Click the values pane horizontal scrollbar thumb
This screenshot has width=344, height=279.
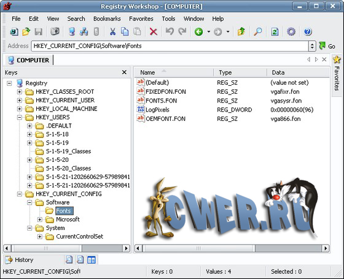coord(199,248)
